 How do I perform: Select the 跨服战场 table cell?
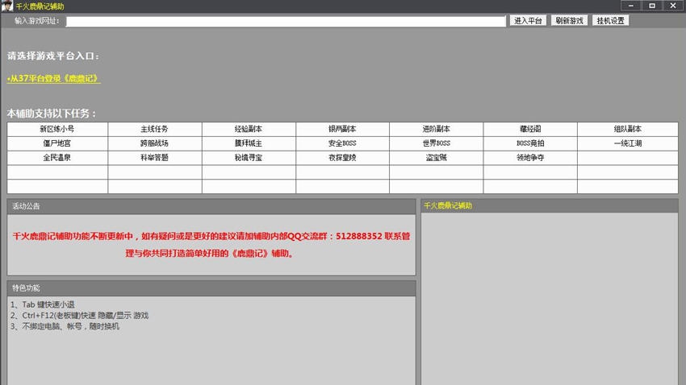pos(154,143)
